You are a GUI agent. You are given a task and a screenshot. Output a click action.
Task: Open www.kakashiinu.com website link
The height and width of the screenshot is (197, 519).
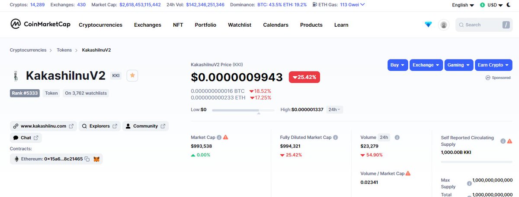[x=43, y=126]
